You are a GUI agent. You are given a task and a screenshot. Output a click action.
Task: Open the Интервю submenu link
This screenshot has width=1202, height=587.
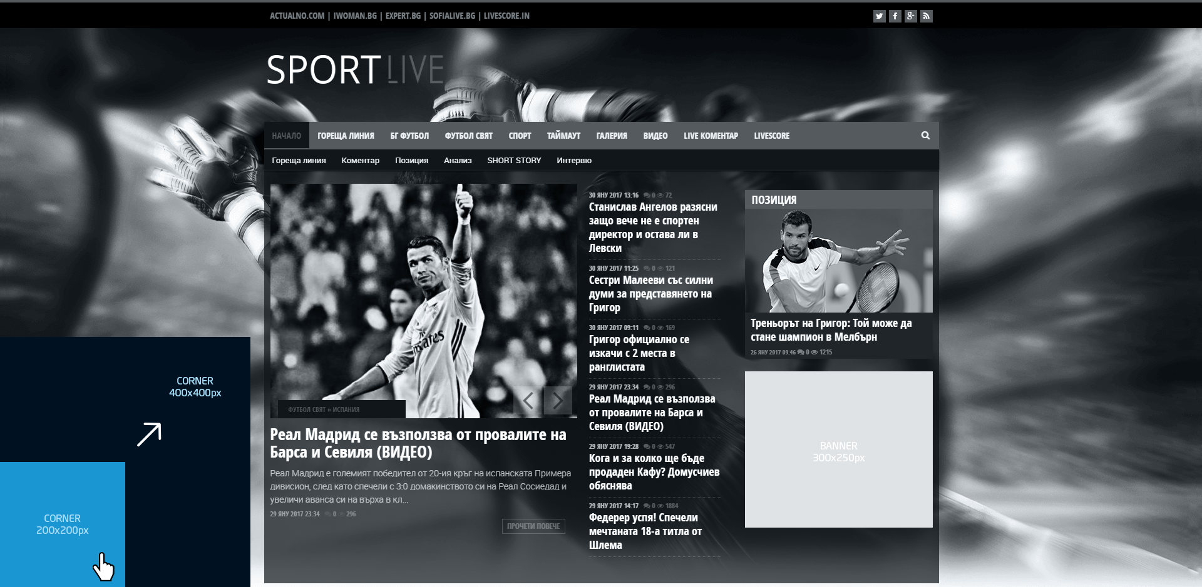[x=573, y=161]
